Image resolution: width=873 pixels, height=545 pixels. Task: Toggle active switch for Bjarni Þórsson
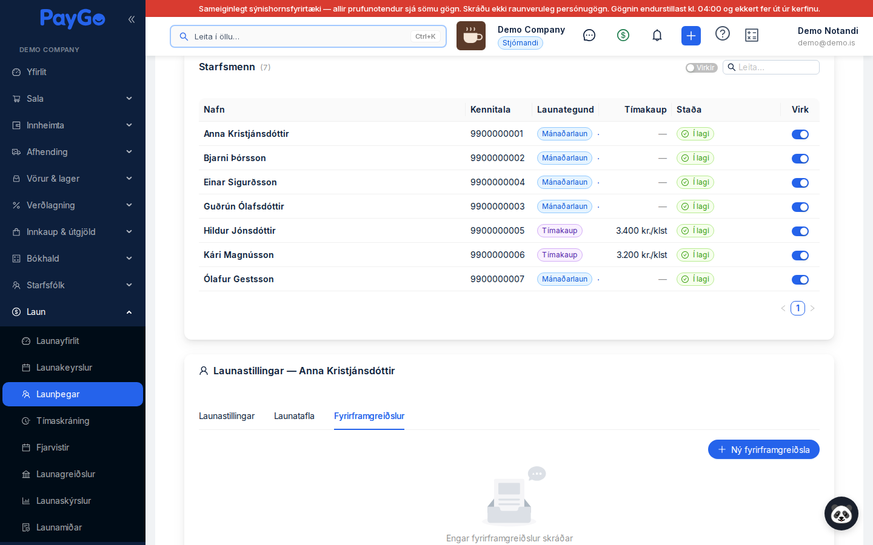(x=800, y=159)
